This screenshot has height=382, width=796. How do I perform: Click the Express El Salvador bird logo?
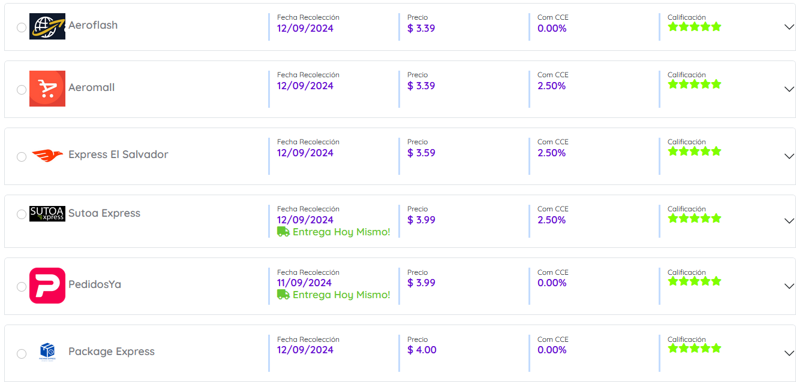pos(47,156)
